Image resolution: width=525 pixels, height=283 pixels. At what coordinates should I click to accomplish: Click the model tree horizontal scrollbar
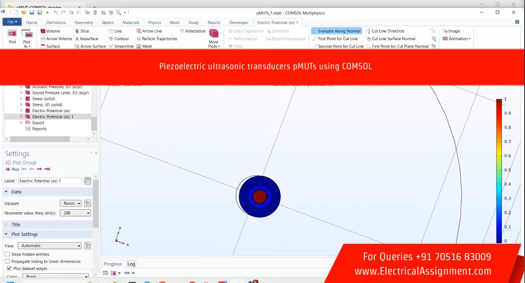pyautogui.click(x=40, y=139)
